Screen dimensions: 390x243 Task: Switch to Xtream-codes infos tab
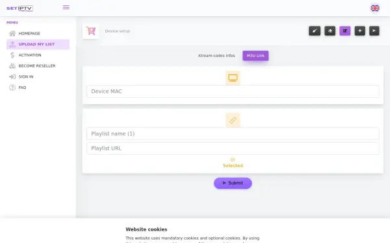coord(216,56)
